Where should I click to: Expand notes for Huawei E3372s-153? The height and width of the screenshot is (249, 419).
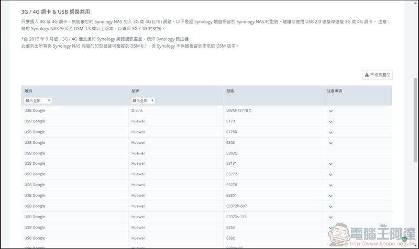click(330, 217)
